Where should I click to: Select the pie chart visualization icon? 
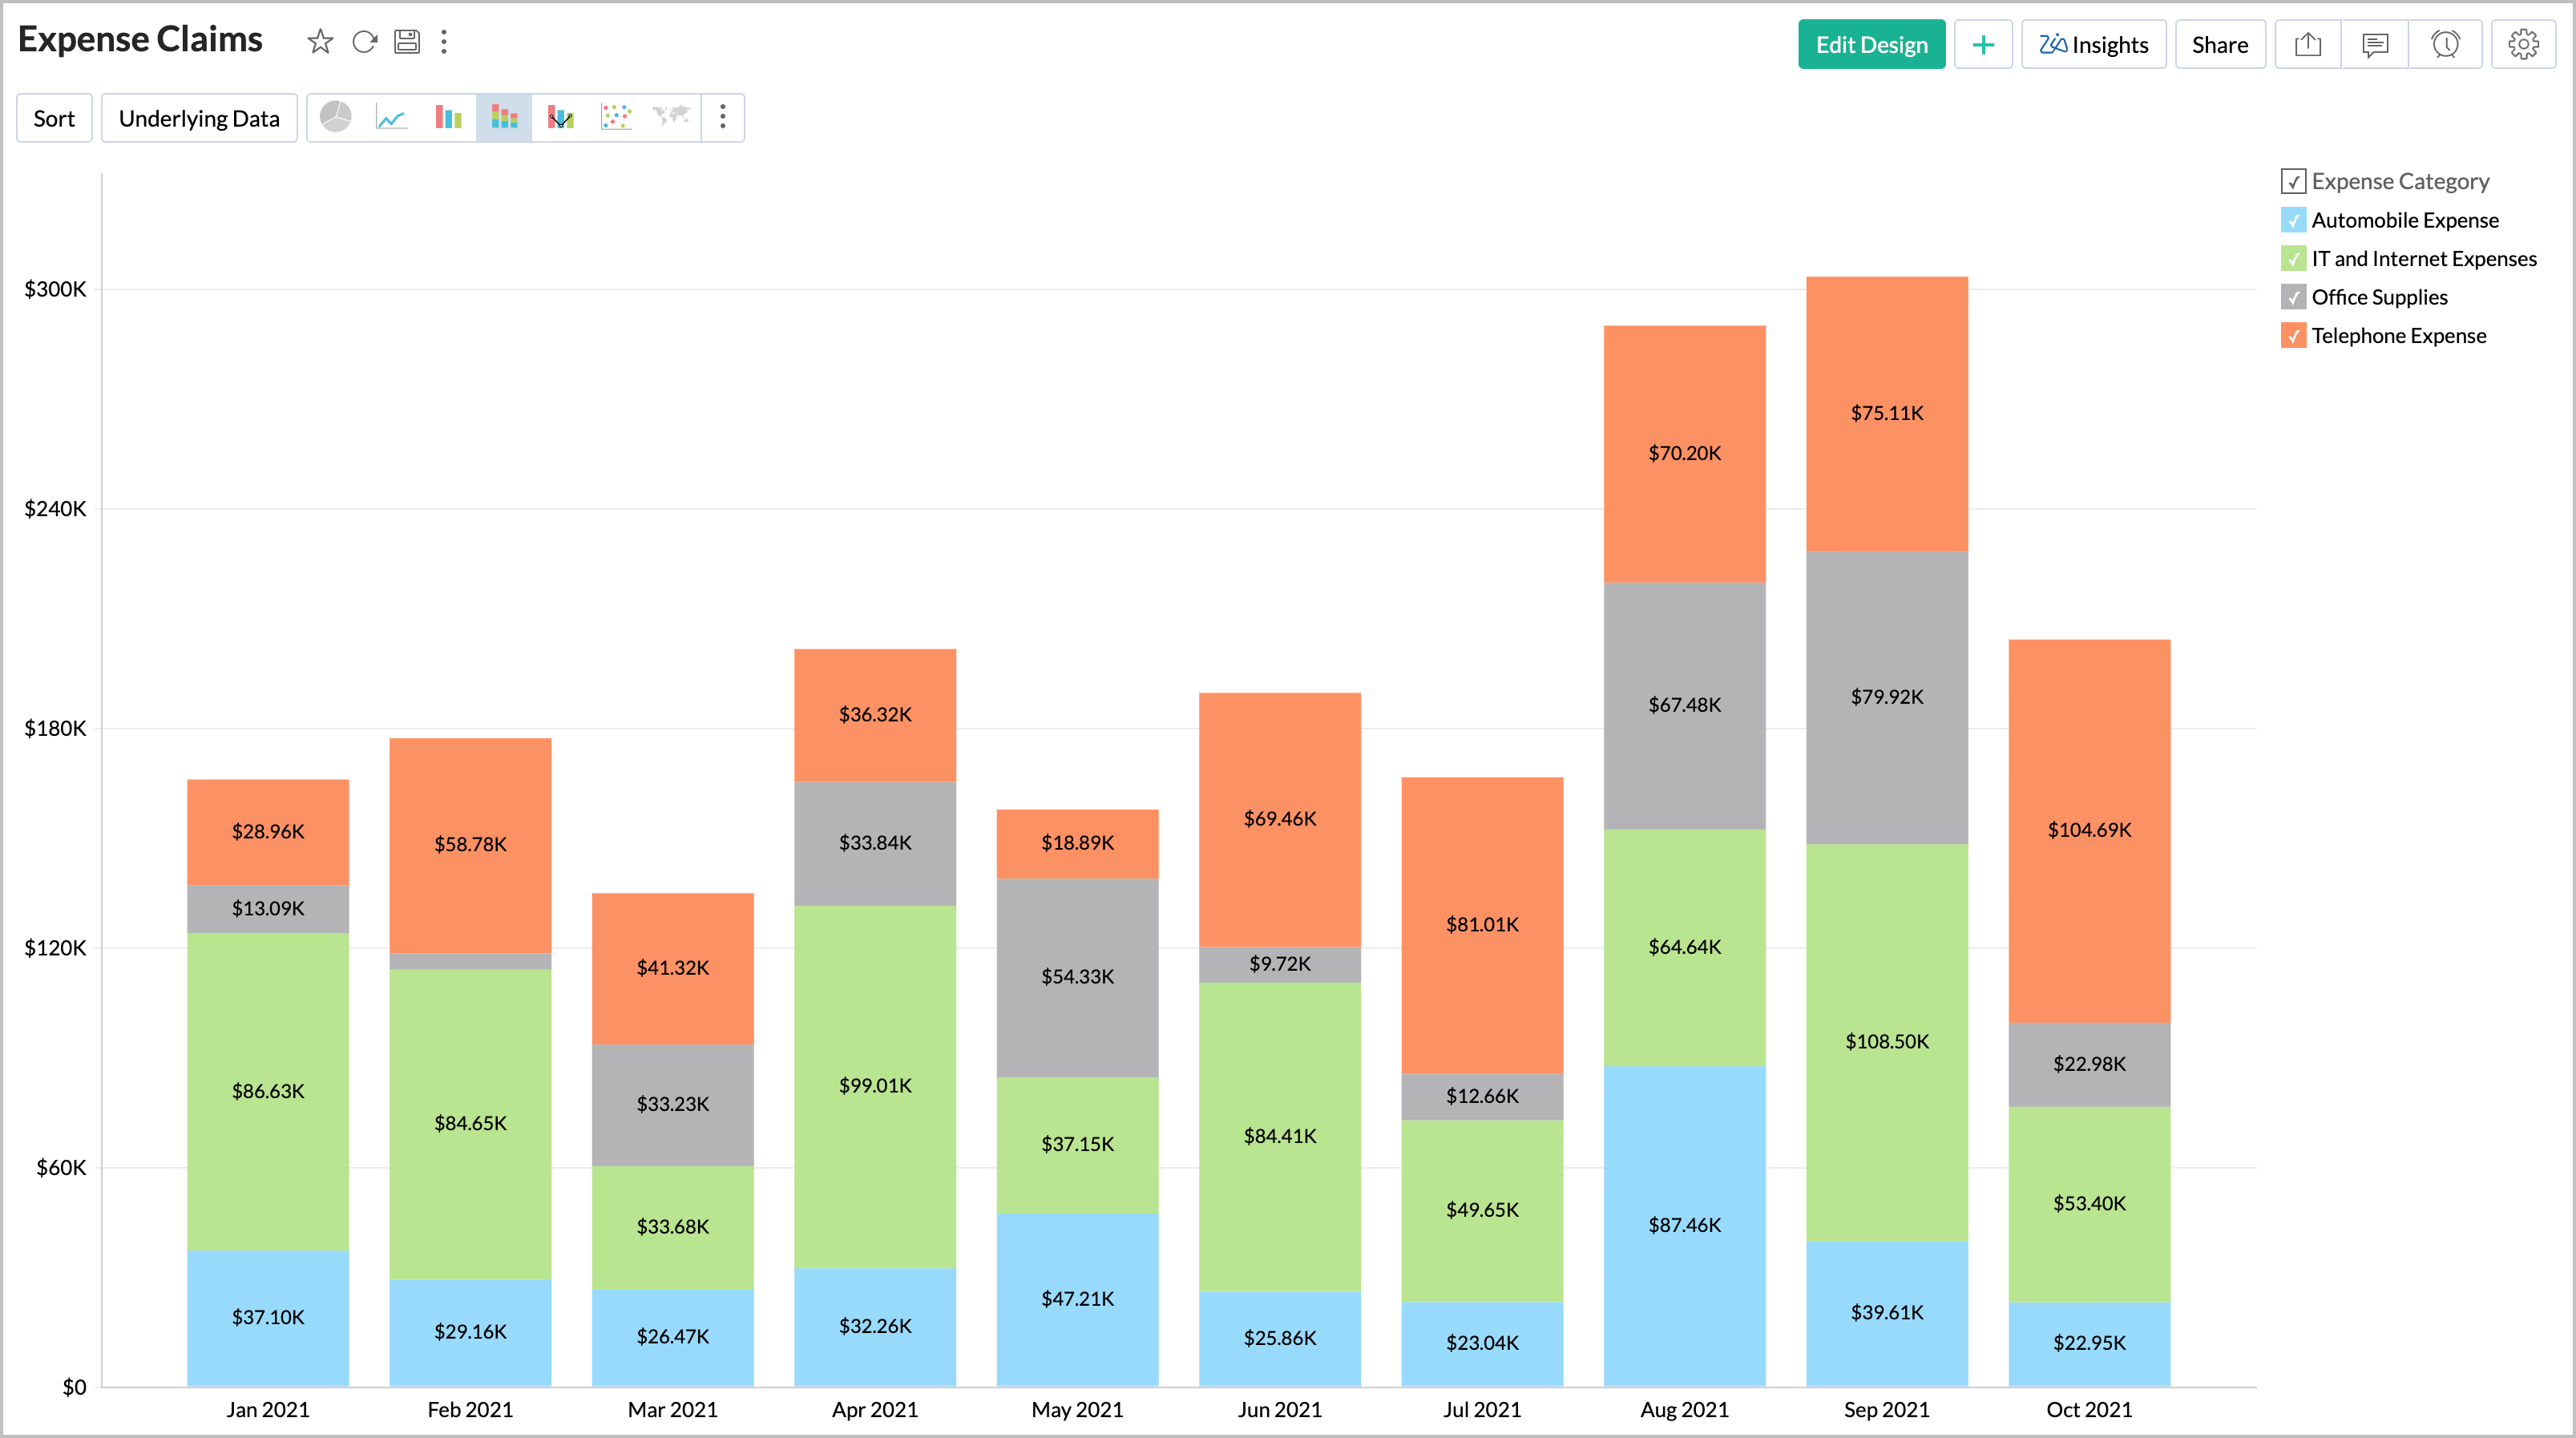(335, 117)
